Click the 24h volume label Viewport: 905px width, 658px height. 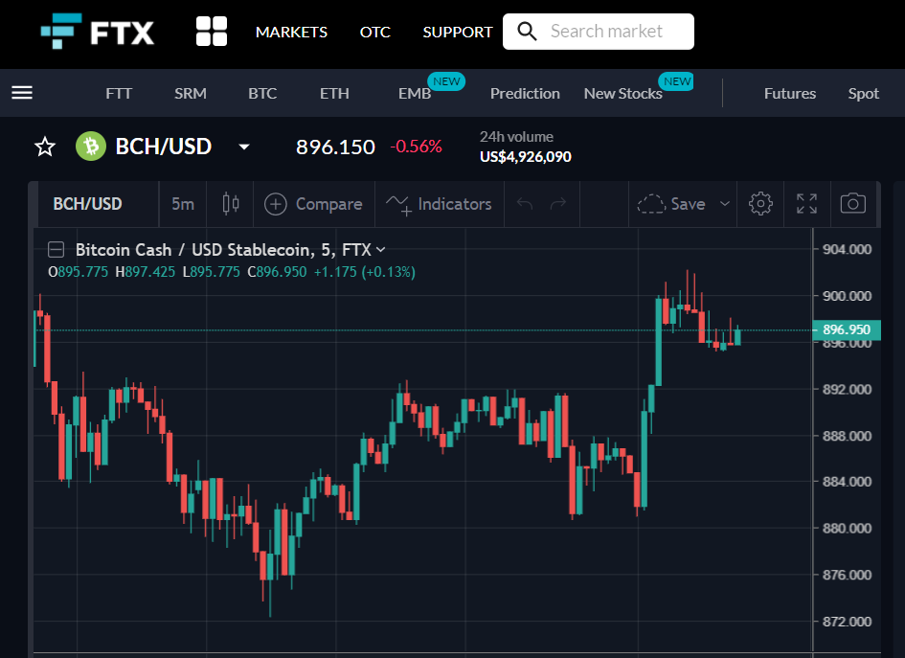516,137
